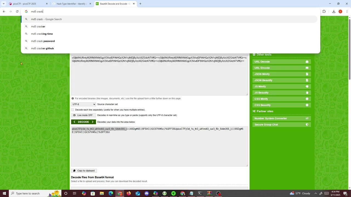351x197 pixels.
Task: Open the browser extensions puzzle icon
Action: tap(324, 11)
